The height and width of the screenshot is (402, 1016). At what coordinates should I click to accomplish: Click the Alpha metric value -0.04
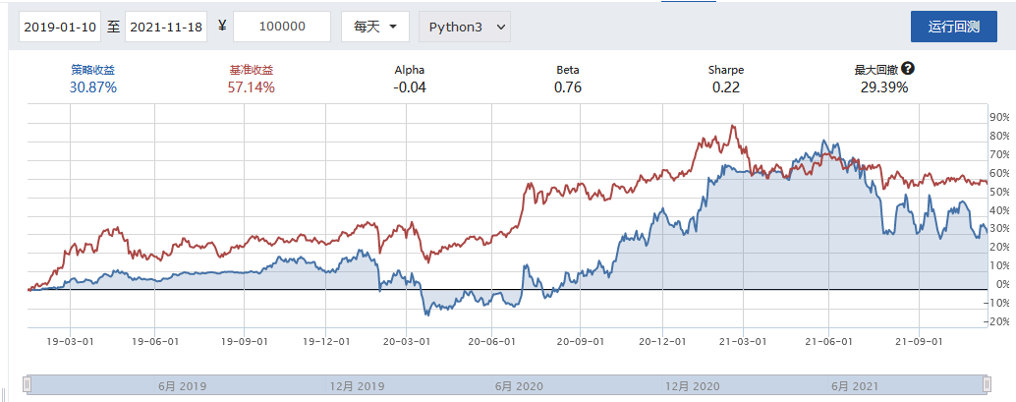pos(410,87)
